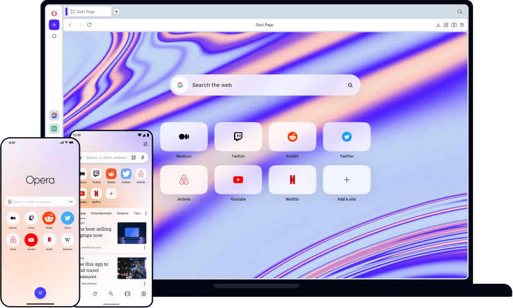The width and height of the screenshot is (513, 308).
Task: Tap reload in Android bottom bar
Action: point(95,294)
